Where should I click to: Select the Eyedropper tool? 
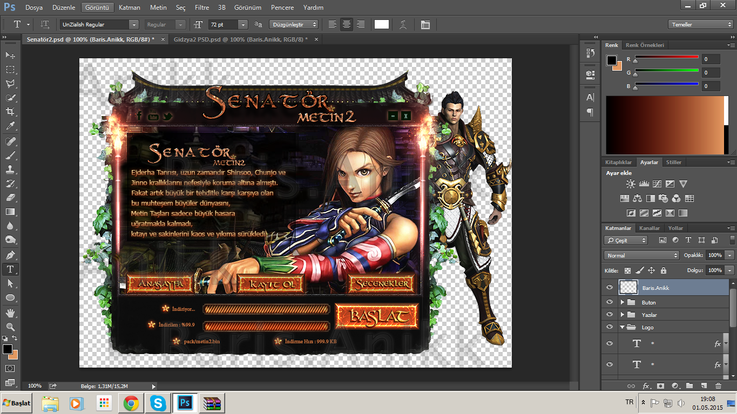pos(10,126)
